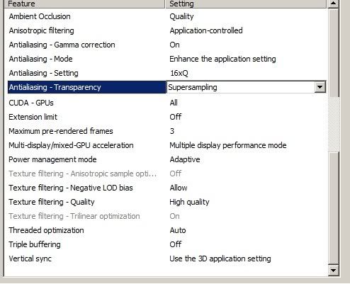This screenshot has height=284, width=350.
Task: Select the Triple buffering row
Action: [166, 244]
